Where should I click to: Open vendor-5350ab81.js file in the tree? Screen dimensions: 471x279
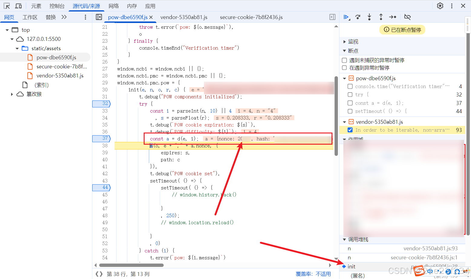(x=60, y=76)
